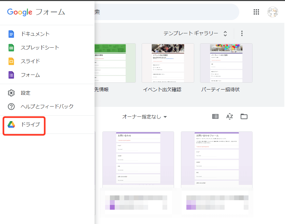Screen dimensions: 285x224
Task: Open the 連絡先情報 template
Action: pos(113,63)
